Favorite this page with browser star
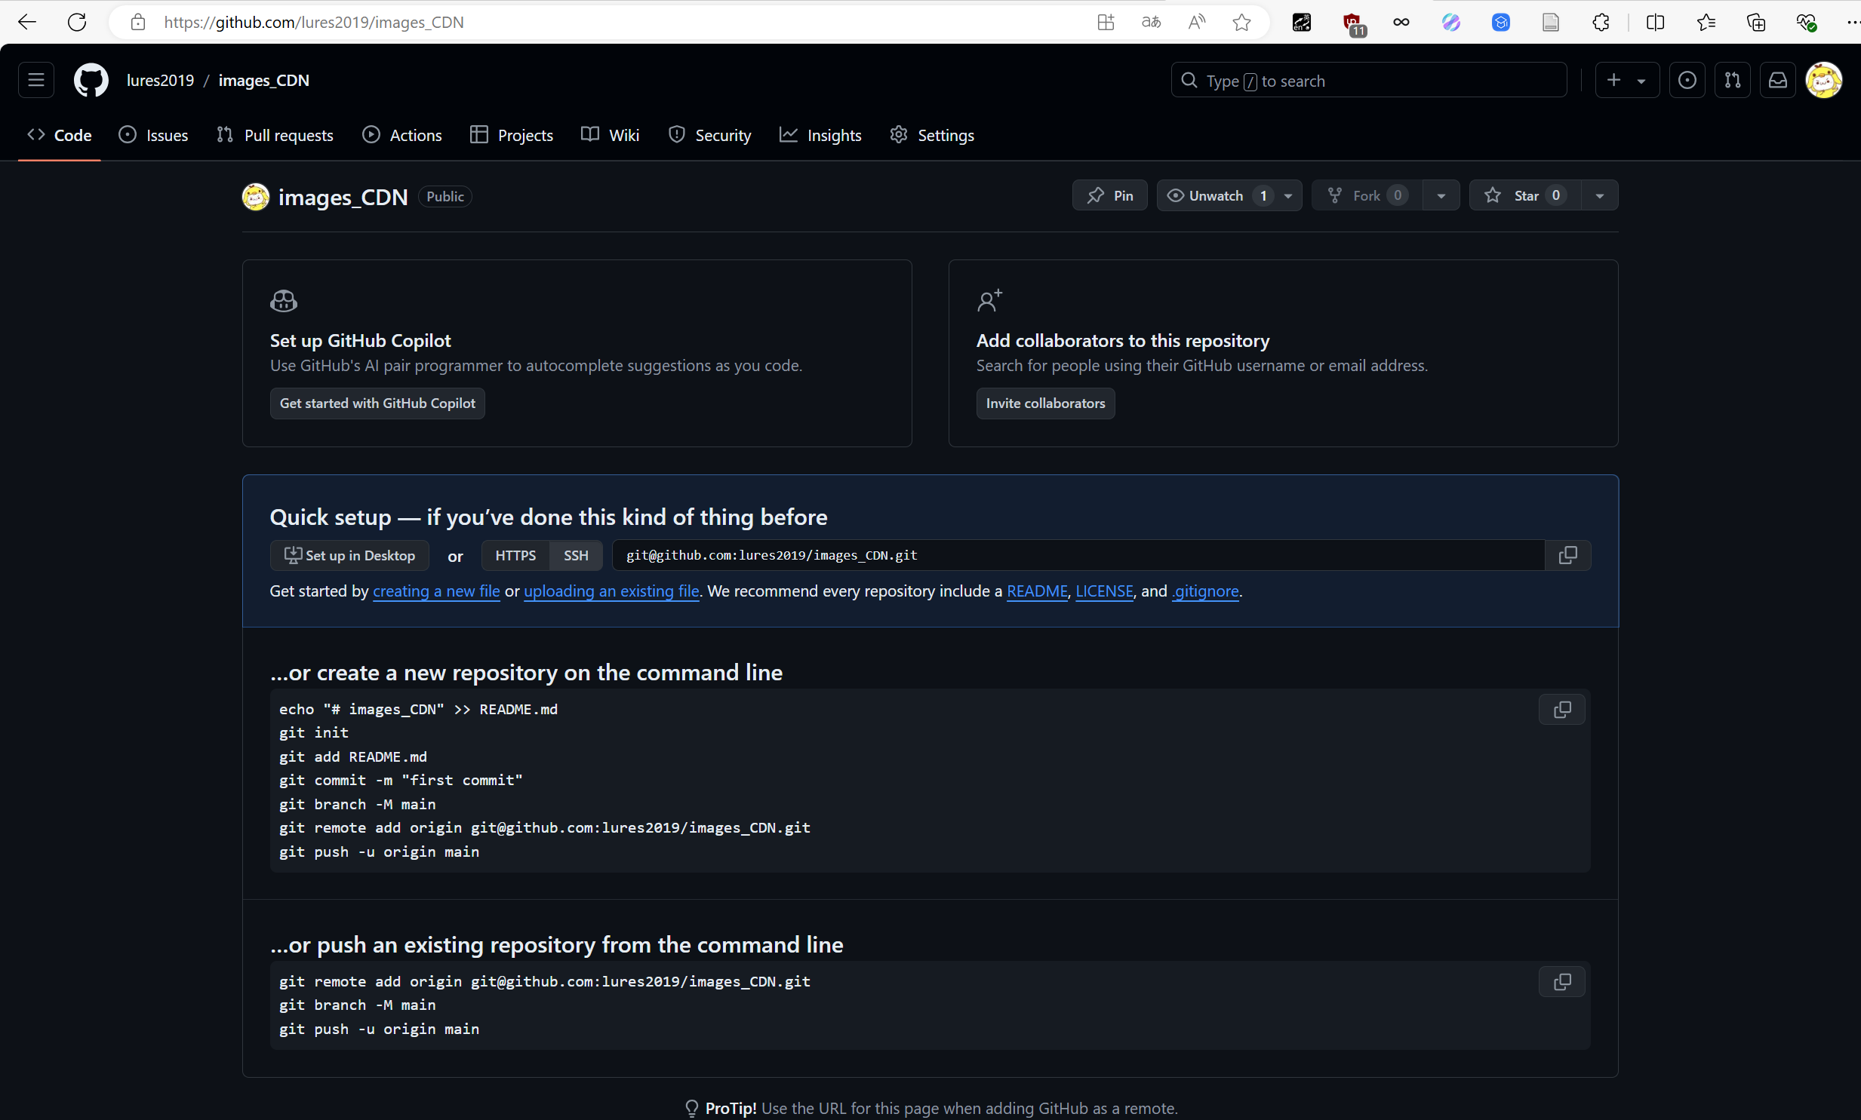The height and width of the screenshot is (1120, 1861). pyautogui.click(x=1241, y=22)
